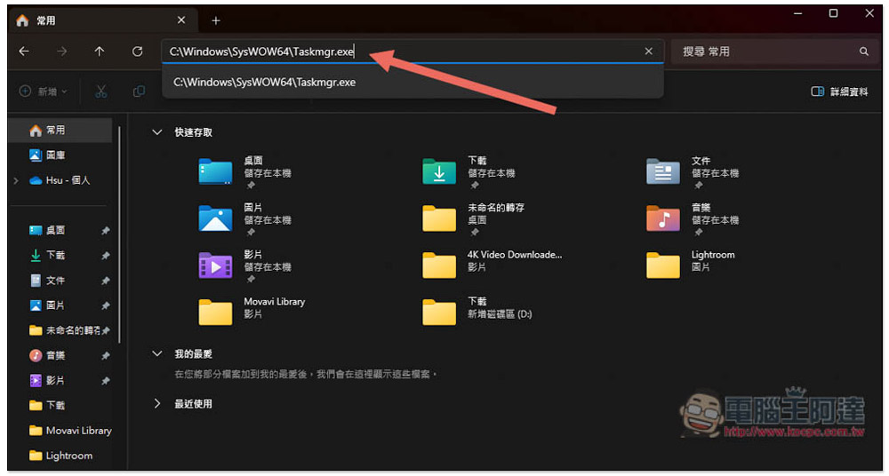Refresh the current folder view
The image size is (889, 476).
pyautogui.click(x=137, y=52)
